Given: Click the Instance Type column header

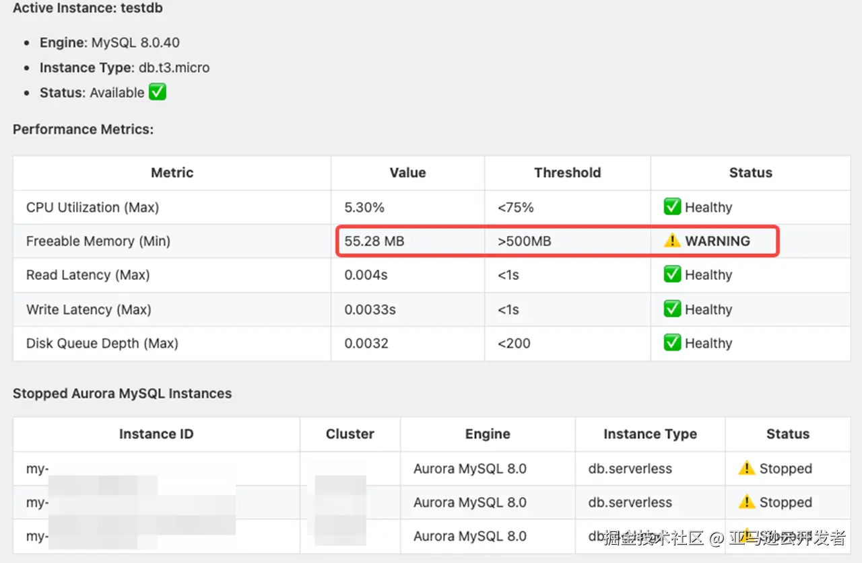Looking at the screenshot, I should coord(650,434).
